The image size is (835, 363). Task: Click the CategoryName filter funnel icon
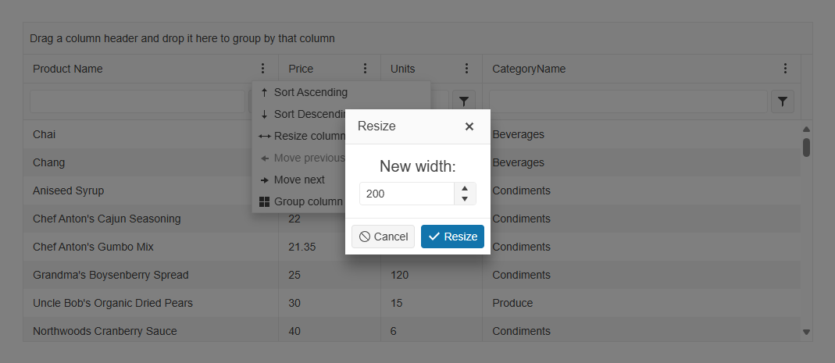(x=783, y=101)
